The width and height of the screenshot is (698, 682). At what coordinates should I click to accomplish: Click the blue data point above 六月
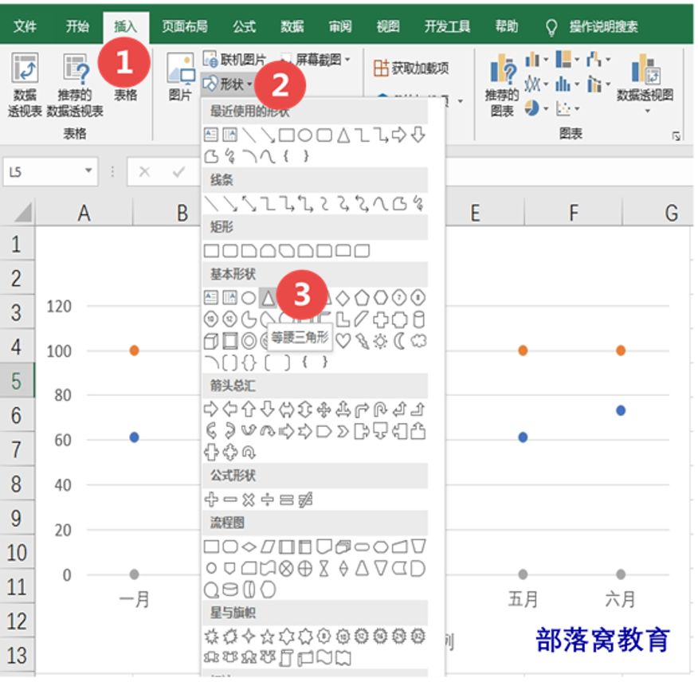point(621,410)
